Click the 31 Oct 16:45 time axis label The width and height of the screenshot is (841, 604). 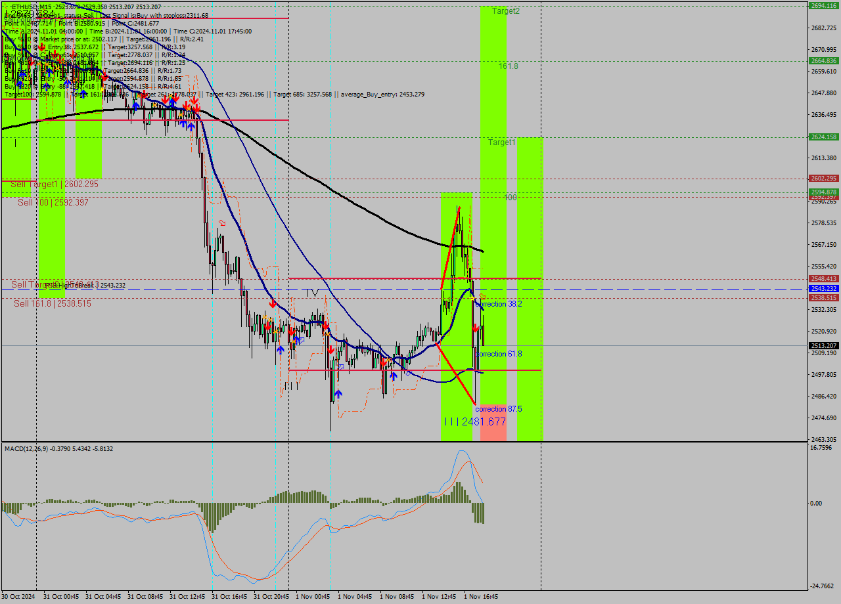tap(229, 597)
